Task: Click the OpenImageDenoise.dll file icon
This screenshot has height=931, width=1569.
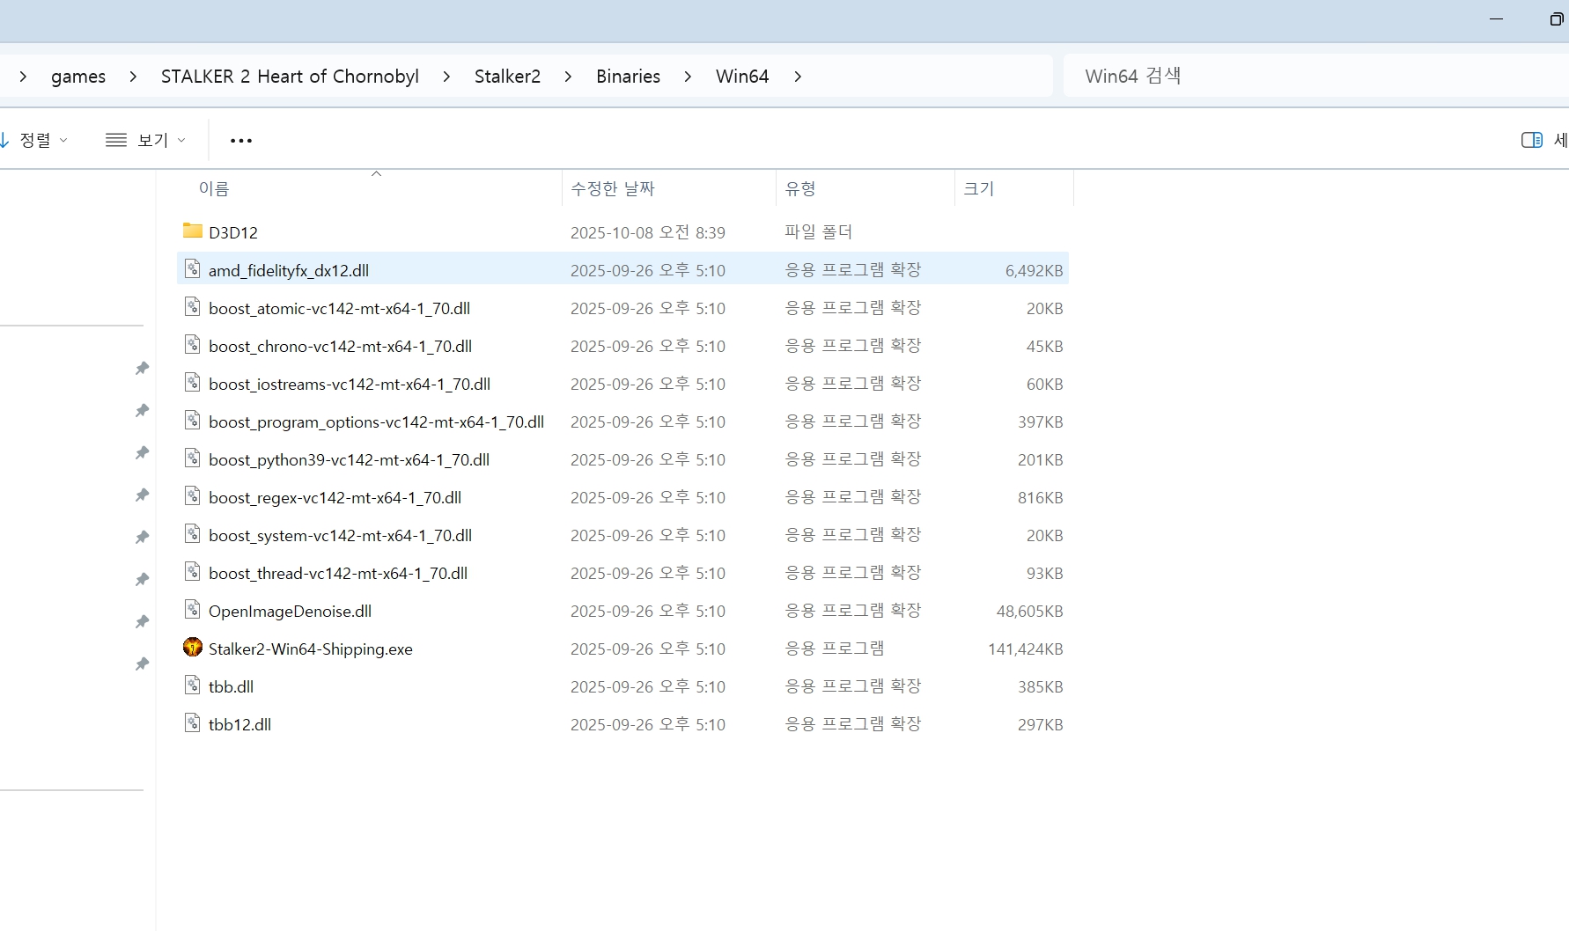Action: [x=192, y=609]
